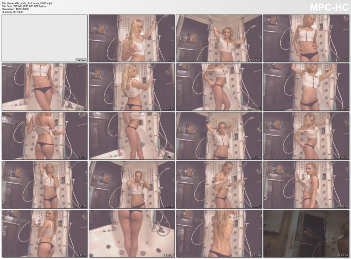Open the thumbnail stamped 00:00:17

coord(132,38)
